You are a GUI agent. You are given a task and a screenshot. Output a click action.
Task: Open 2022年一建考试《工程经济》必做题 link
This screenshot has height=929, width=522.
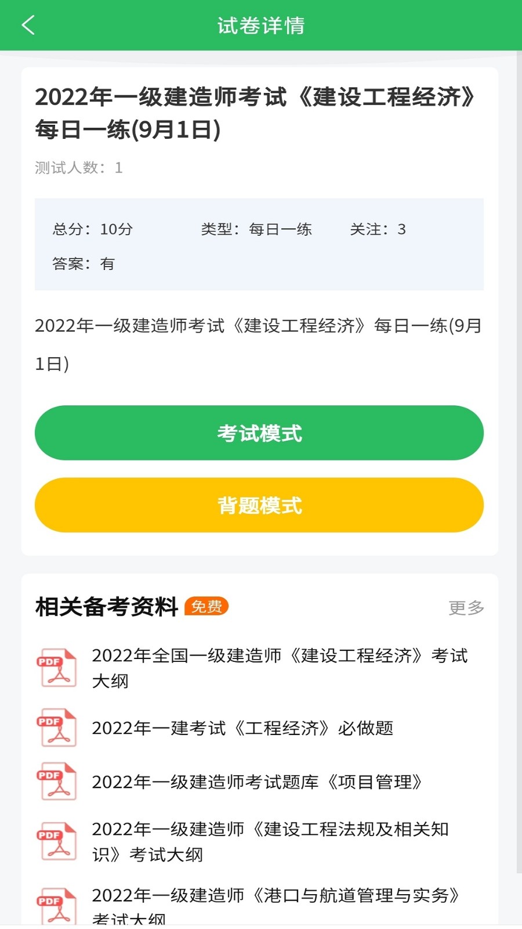coord(242,728)
